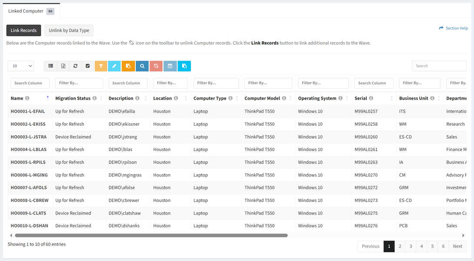Viewport: 474px width, 261px height.
Task: Export the table to Excel
Action: tap(63, 66)
